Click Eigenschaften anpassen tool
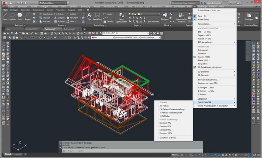Screen dimensions: 262x158 pos(181,17)
